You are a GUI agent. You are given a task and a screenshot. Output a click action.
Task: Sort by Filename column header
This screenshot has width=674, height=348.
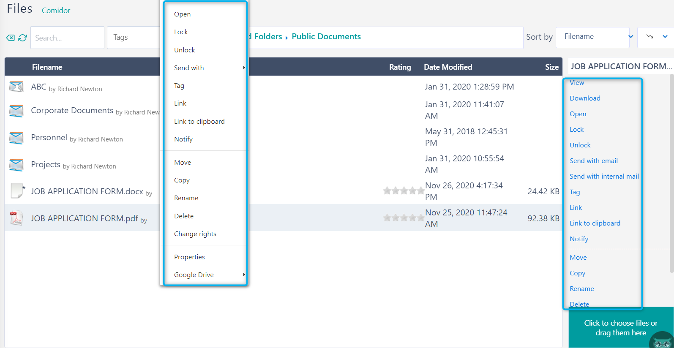47,67
